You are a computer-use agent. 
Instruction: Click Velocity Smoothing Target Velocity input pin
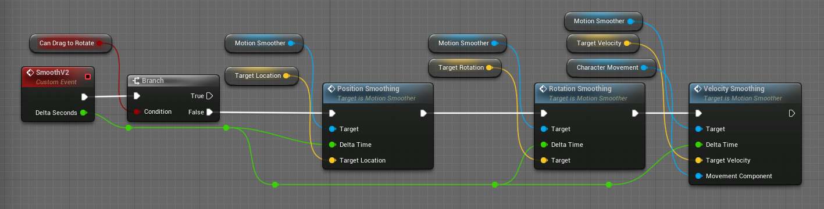click(x=698, y=160)
